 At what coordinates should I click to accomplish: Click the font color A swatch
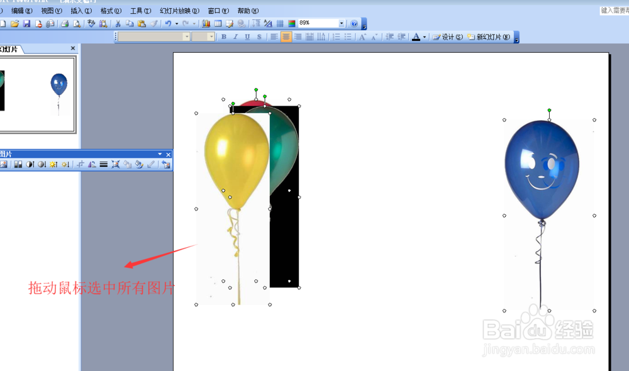(416, 37)
